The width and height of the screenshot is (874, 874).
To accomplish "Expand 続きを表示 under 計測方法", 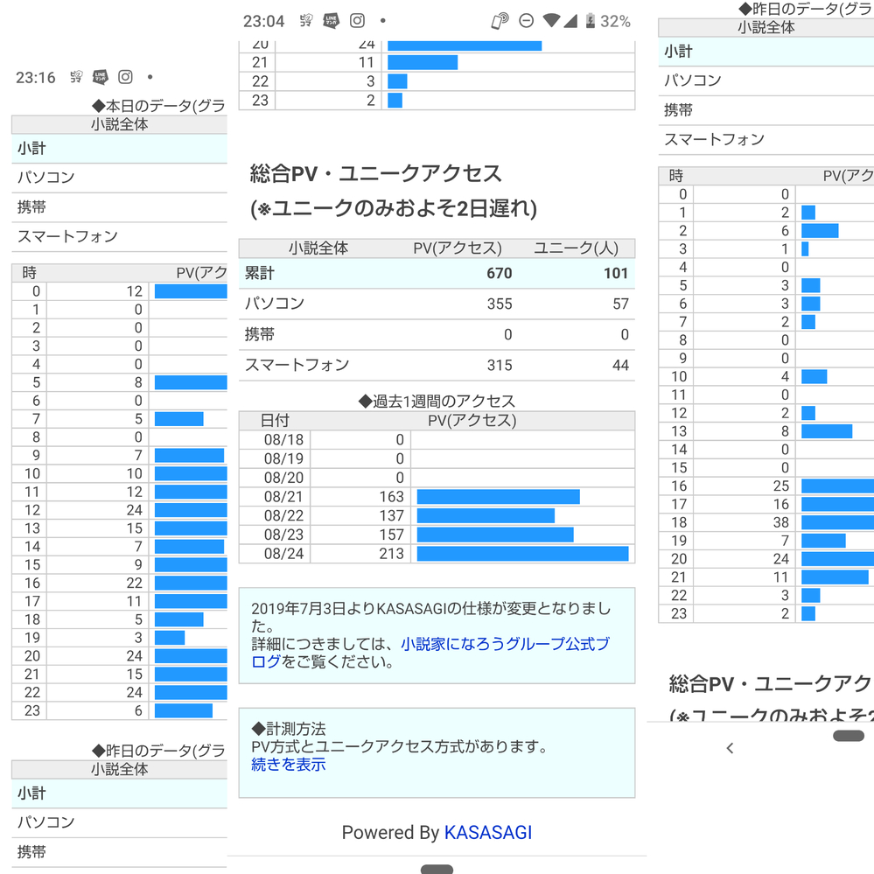I will tap(288, 765).
